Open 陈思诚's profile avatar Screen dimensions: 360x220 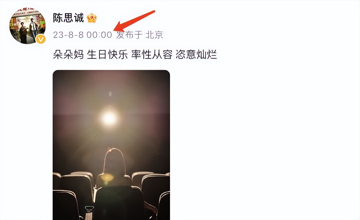27,26
